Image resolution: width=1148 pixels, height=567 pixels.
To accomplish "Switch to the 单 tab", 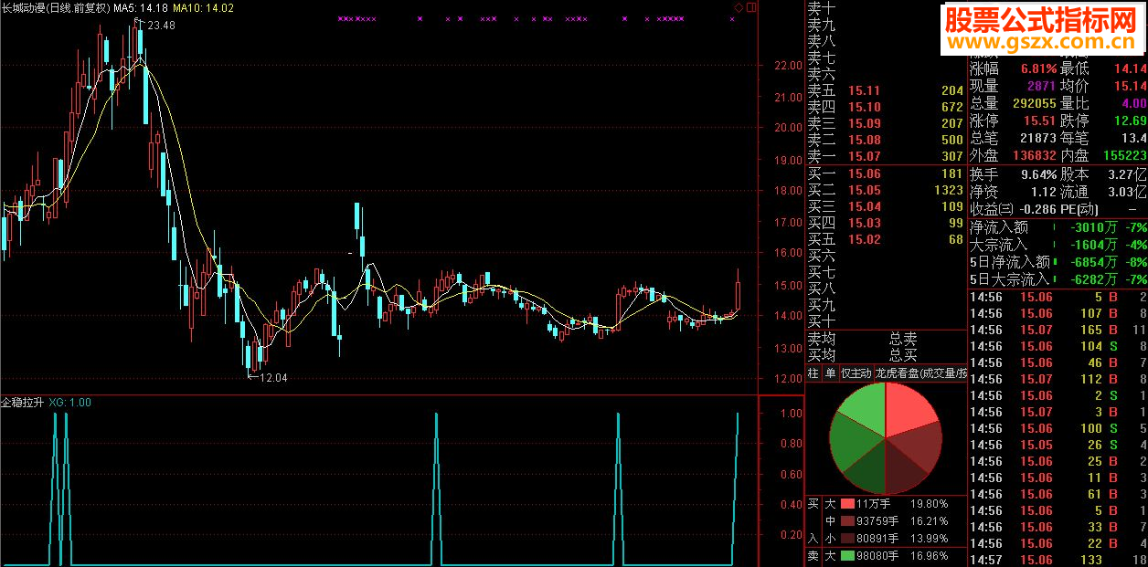I will tap(830, 373).
